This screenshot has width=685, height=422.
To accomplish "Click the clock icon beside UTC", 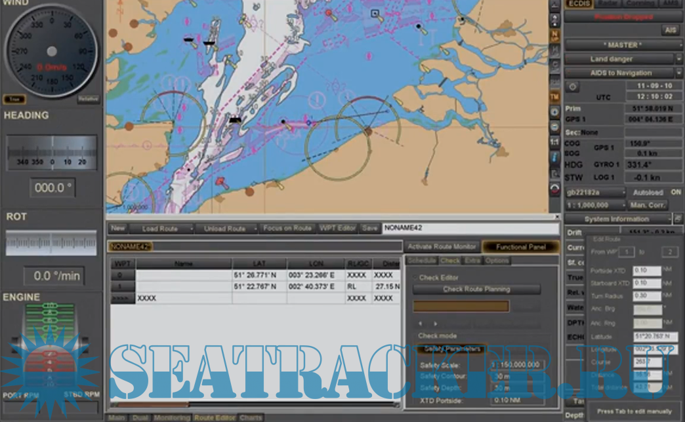I will click(572, 86).
